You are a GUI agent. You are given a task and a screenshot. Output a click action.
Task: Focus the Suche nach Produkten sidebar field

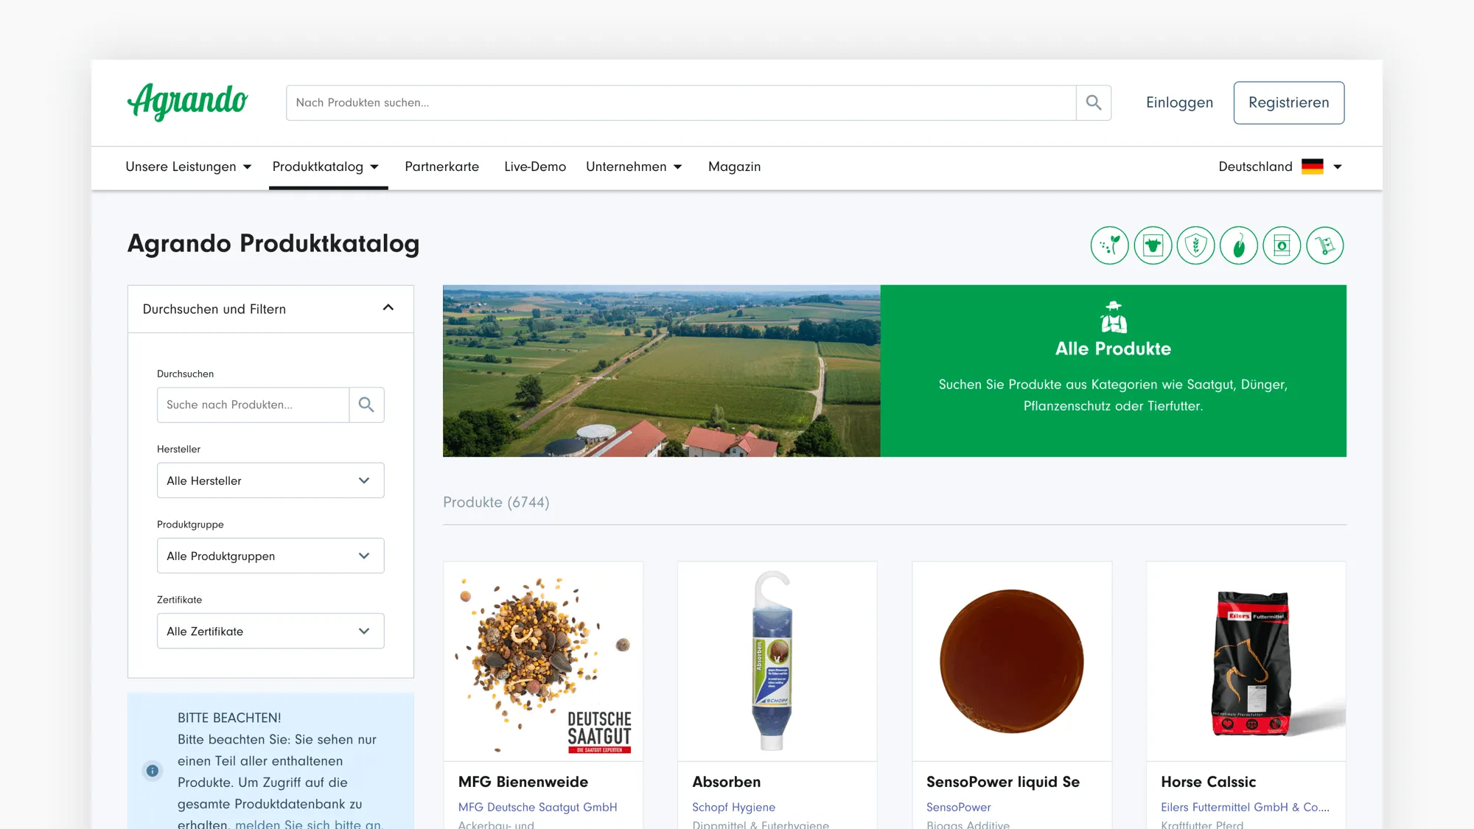pyautogui.click(x=253, y=405)
